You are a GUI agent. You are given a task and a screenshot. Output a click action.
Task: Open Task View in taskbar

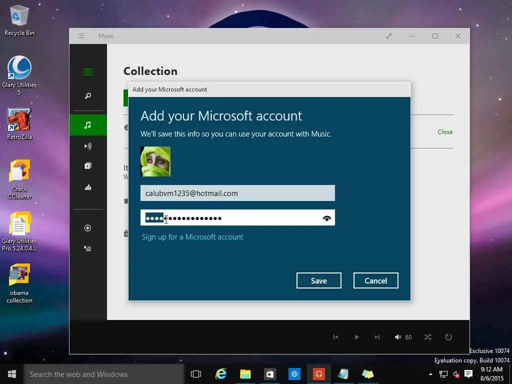tap(196, 374)
